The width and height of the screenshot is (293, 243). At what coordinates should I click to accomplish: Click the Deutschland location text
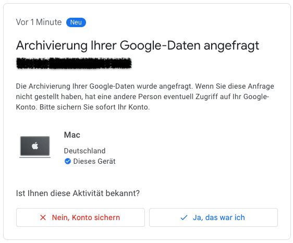(x=84, y=151)
